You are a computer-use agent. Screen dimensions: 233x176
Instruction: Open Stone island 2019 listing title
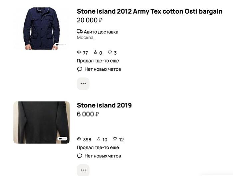[104, 105]
